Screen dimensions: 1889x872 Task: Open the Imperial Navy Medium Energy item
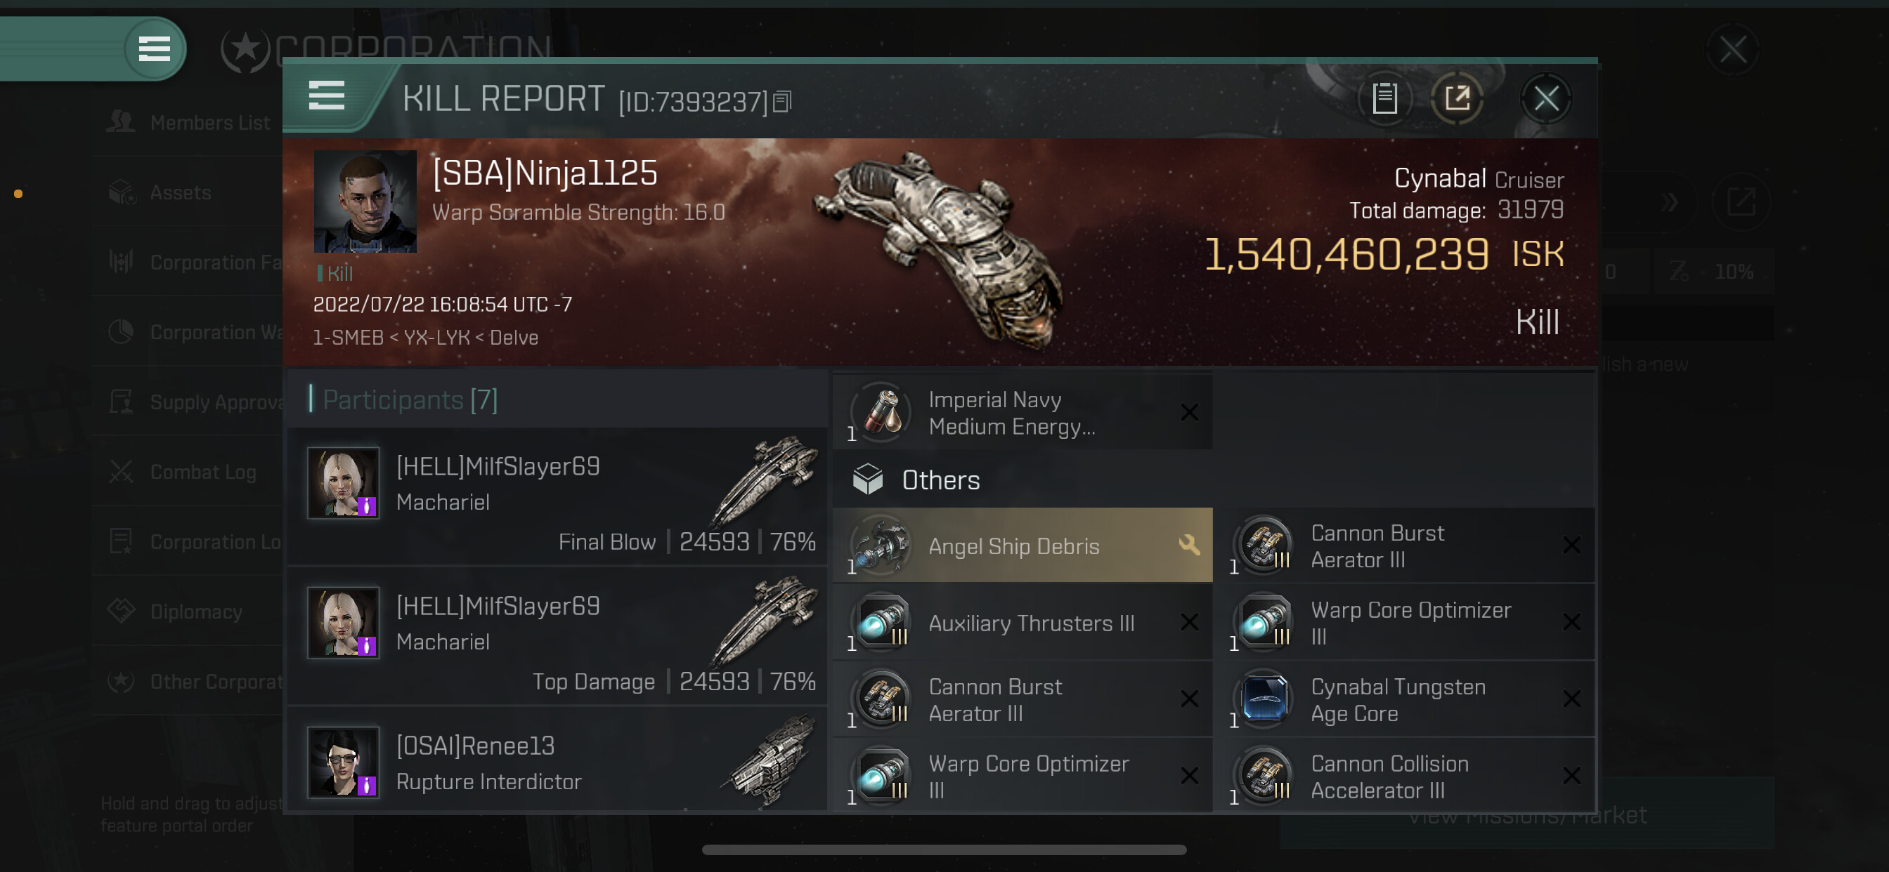(1023, 413)
